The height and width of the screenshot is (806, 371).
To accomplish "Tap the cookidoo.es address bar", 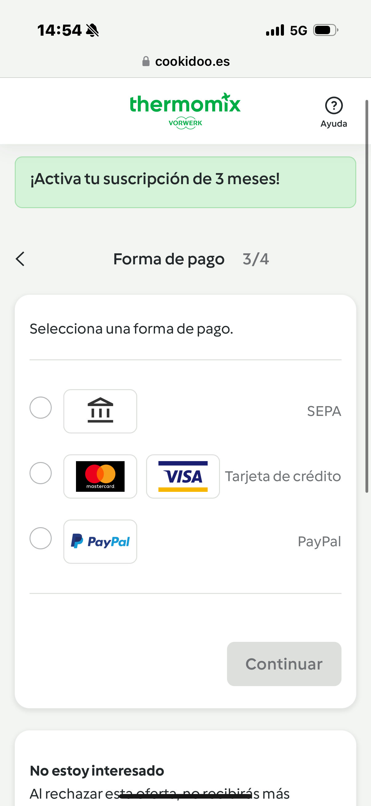I will tap(192, 61).
